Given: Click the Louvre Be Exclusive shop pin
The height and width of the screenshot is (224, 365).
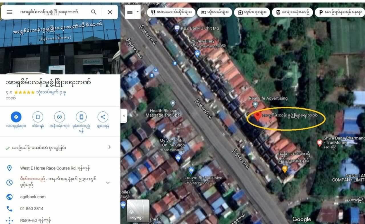Looking at the screenshot, I should pos(191,170).
